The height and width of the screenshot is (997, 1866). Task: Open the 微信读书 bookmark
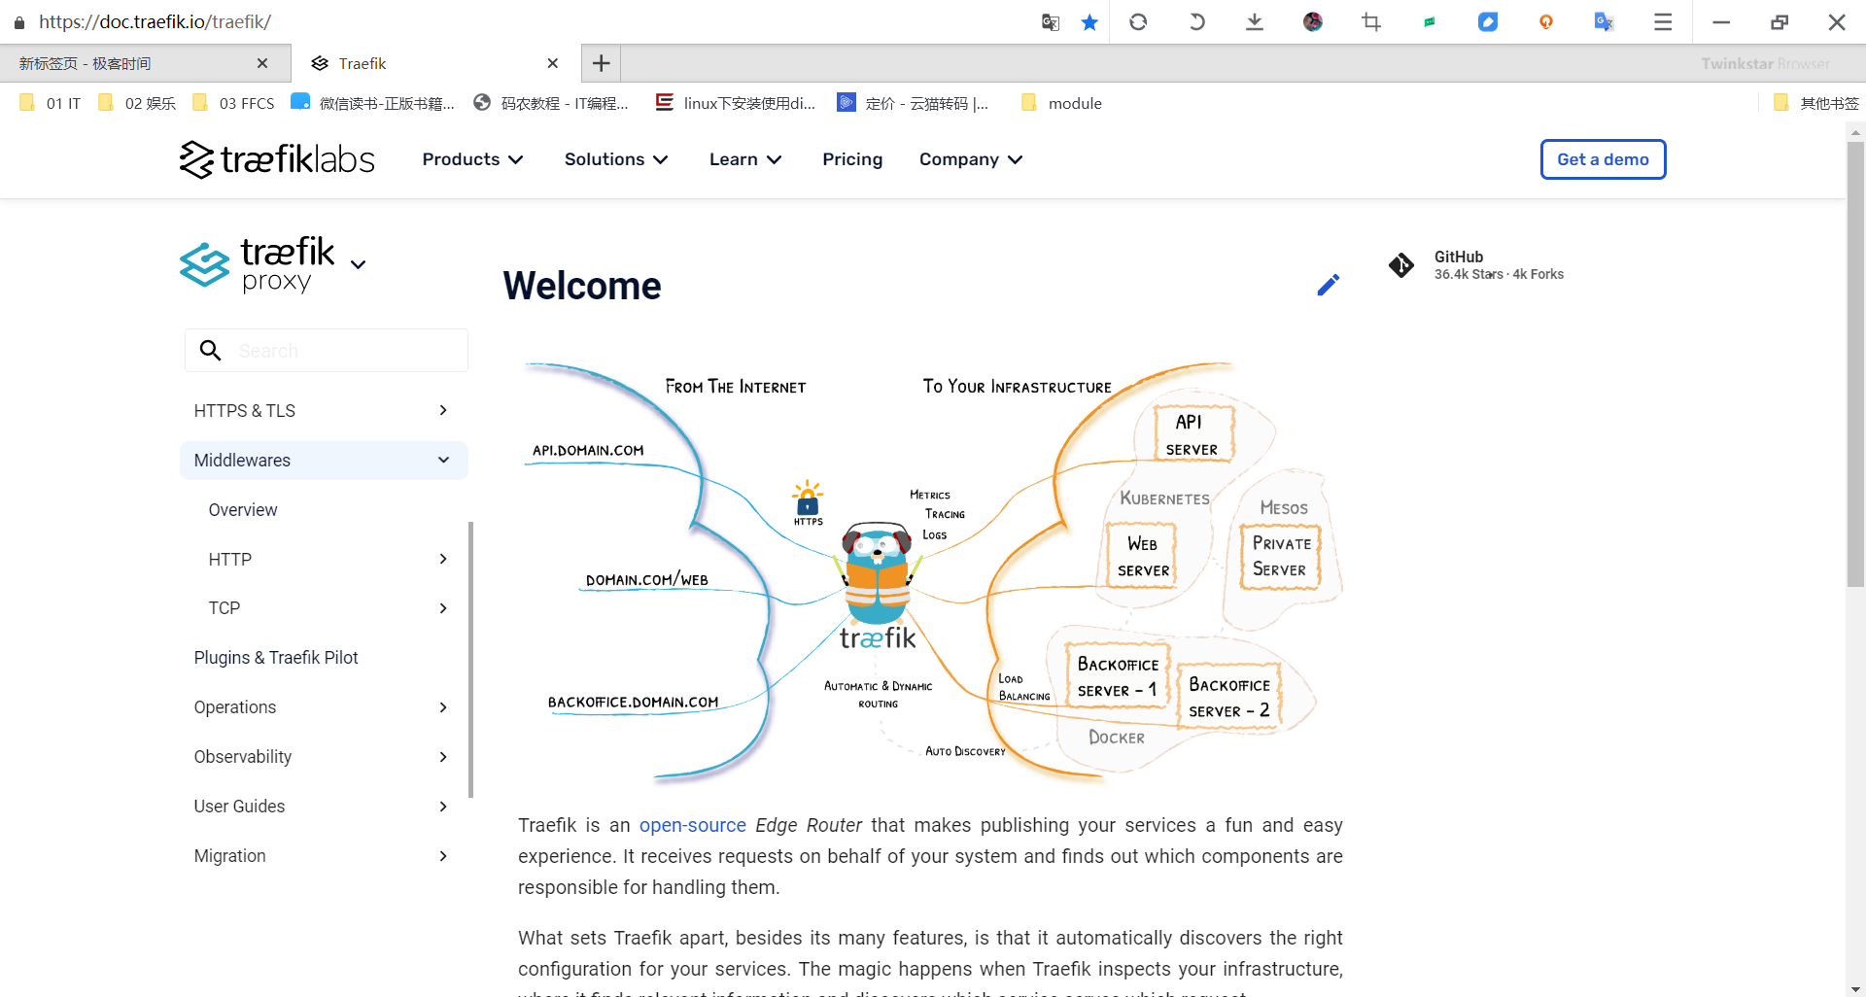[373, 103]
